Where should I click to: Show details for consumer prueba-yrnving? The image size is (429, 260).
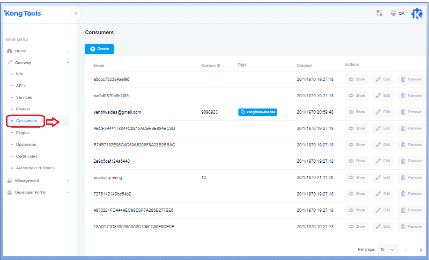pyautogui.click(x=357, y=178)
